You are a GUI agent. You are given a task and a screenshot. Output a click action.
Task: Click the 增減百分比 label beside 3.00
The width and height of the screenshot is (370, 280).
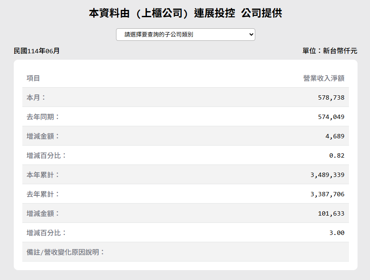46,233
